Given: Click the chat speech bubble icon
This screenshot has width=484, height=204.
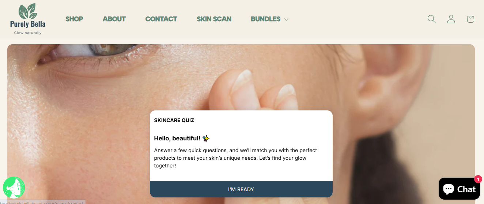Looking at the screenshot, I should click(x=448, y=189).
